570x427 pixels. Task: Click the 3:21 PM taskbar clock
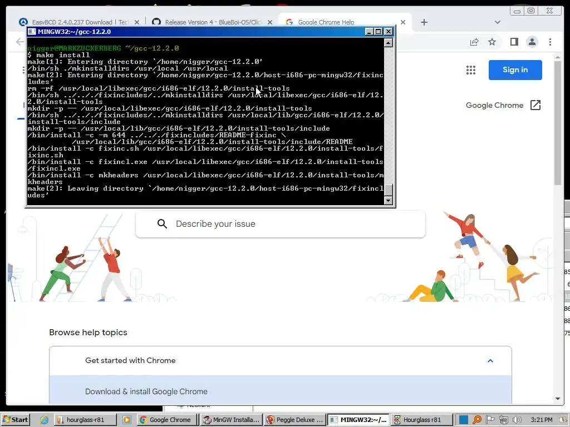(x=542, y=420)
